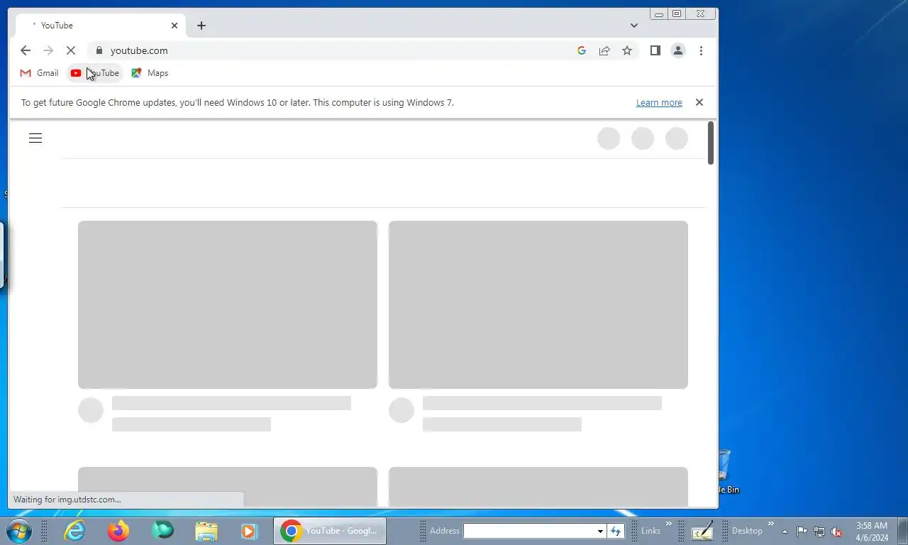Screen dimensions: 908x545
Task: Stop loading the page
Action: pos(71,50)
